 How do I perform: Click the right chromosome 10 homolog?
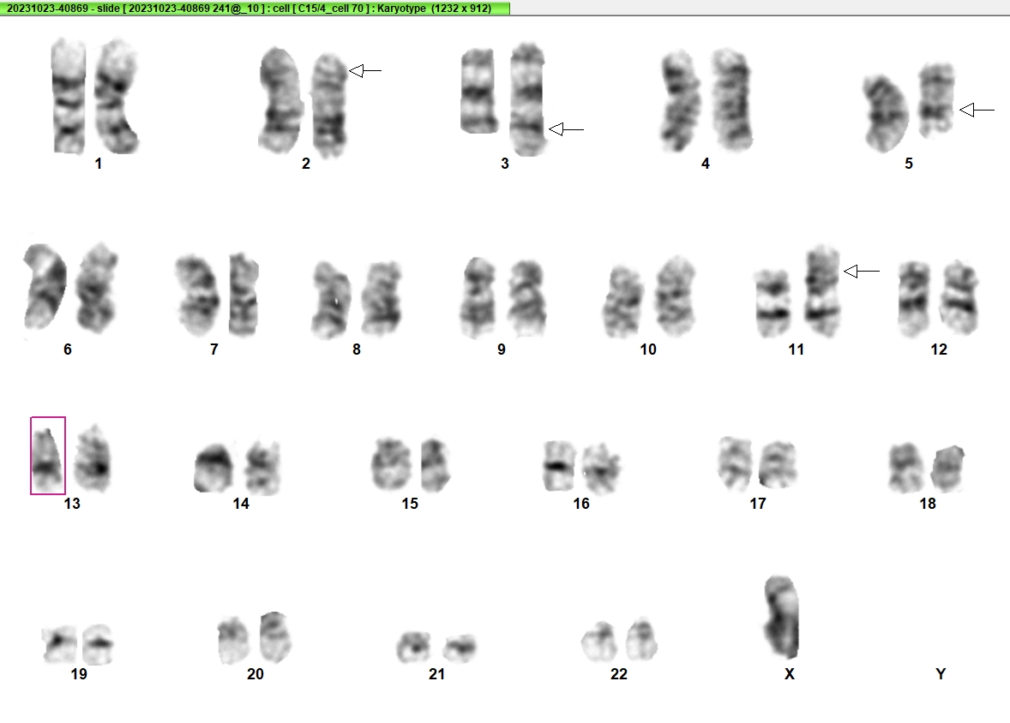click(675, 296)
